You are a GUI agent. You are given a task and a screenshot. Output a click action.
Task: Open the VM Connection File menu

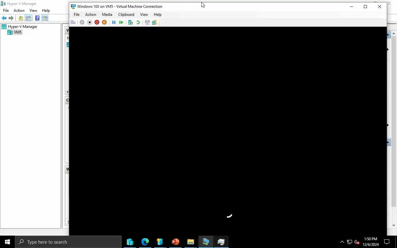[77, 15]
